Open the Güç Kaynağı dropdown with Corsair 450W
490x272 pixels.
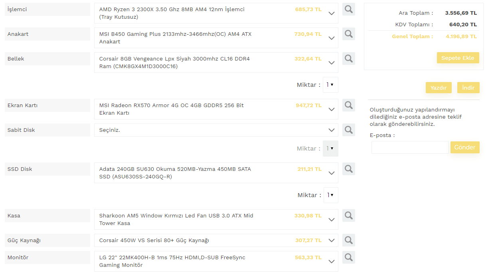coord(216,241)
